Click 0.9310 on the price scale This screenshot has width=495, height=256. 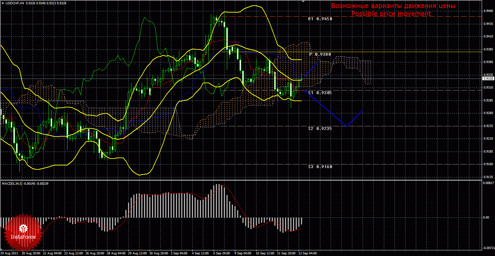point(488,88)
